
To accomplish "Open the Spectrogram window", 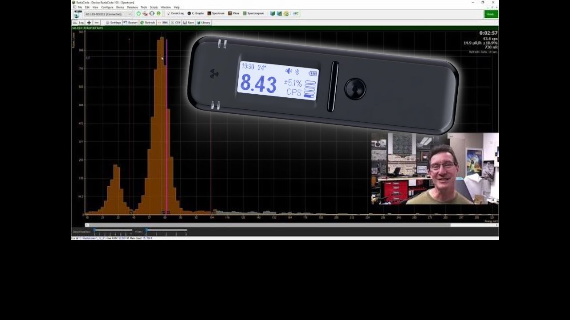I will pos(253,13).
